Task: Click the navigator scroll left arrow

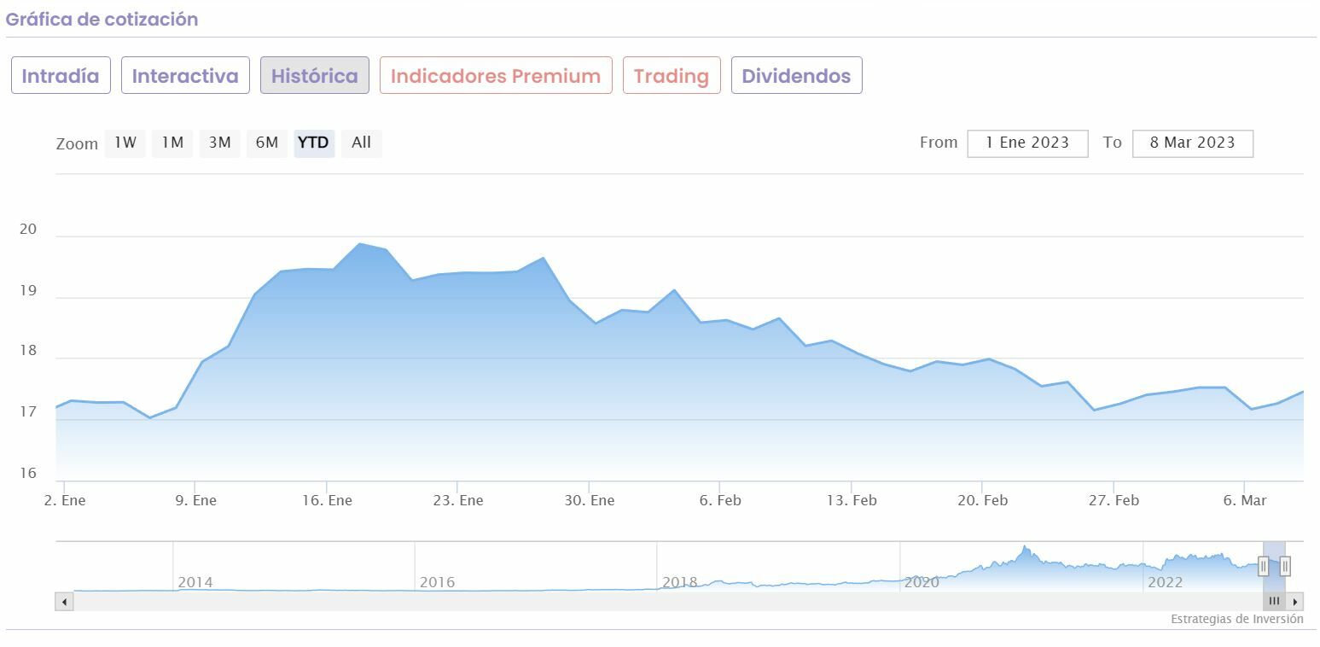Action: coord(64,602)
